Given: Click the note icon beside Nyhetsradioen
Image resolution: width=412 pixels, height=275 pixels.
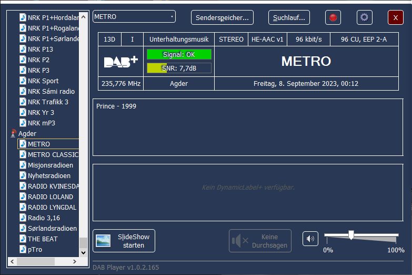Looking at the screenshot, I should click(x=23, y=175).
